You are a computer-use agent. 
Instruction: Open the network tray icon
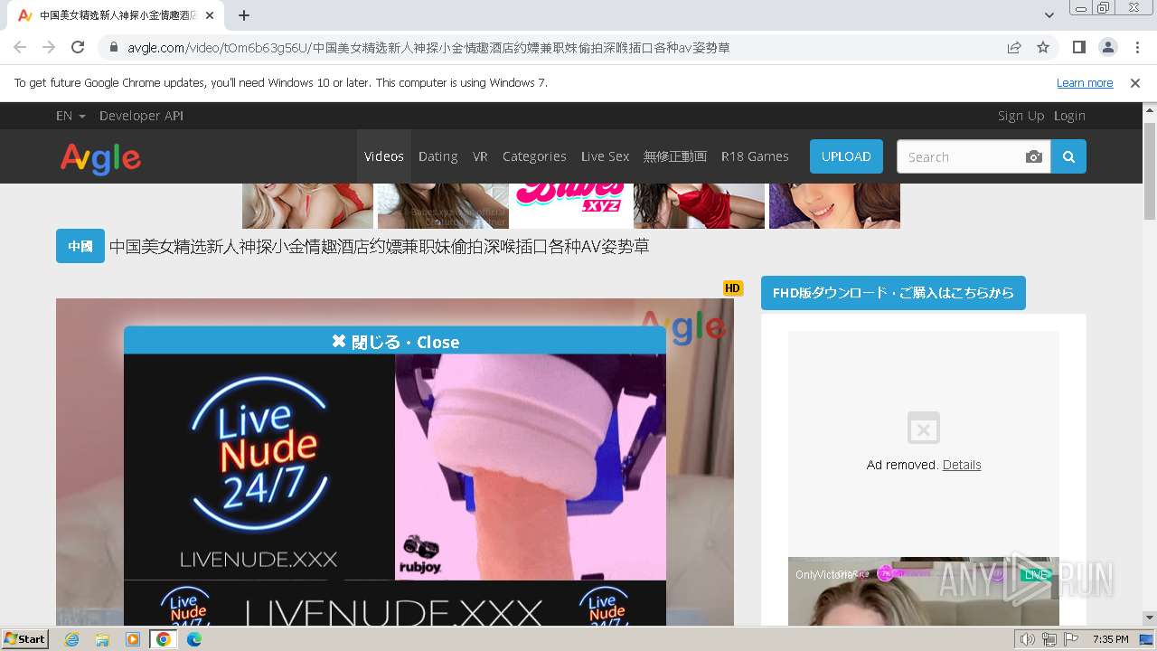1049,639
